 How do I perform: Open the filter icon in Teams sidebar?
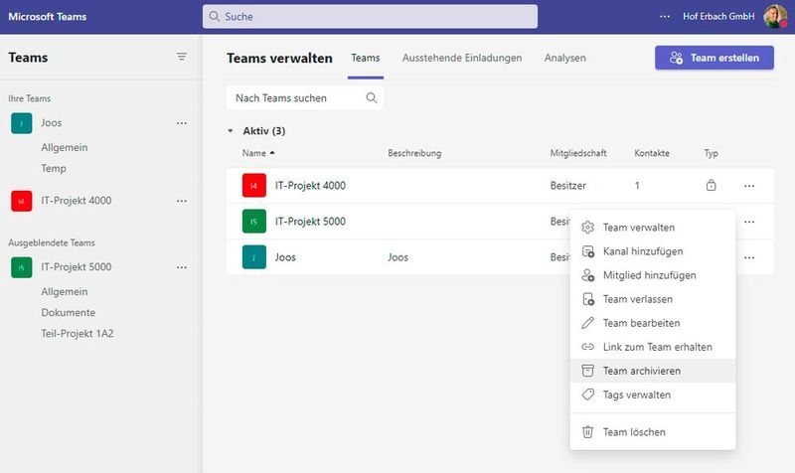point(182,57)
